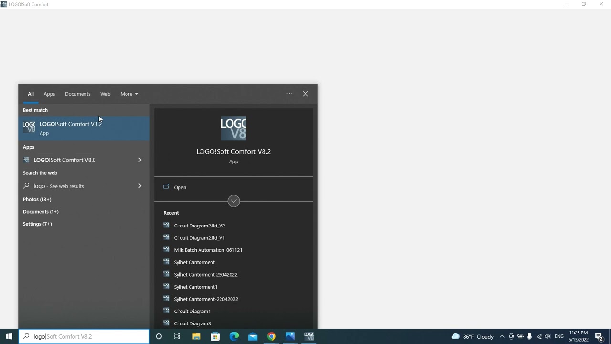Switch to the Web search tab

[x=105, y=94]
